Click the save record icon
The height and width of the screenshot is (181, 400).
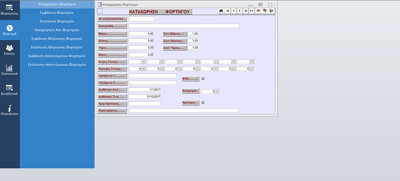[265, 11]
